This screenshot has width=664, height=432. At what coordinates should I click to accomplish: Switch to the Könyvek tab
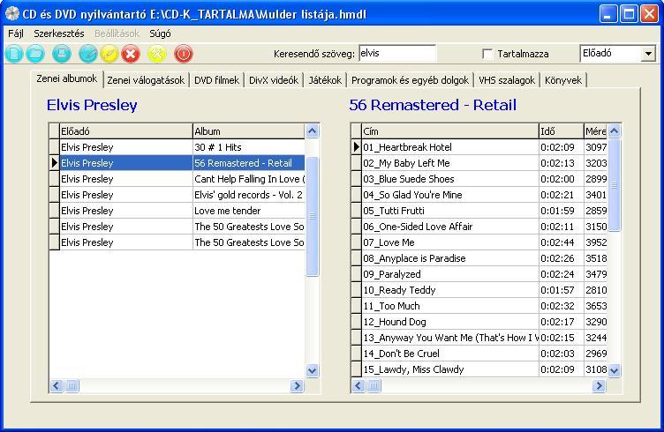point(563,80)
